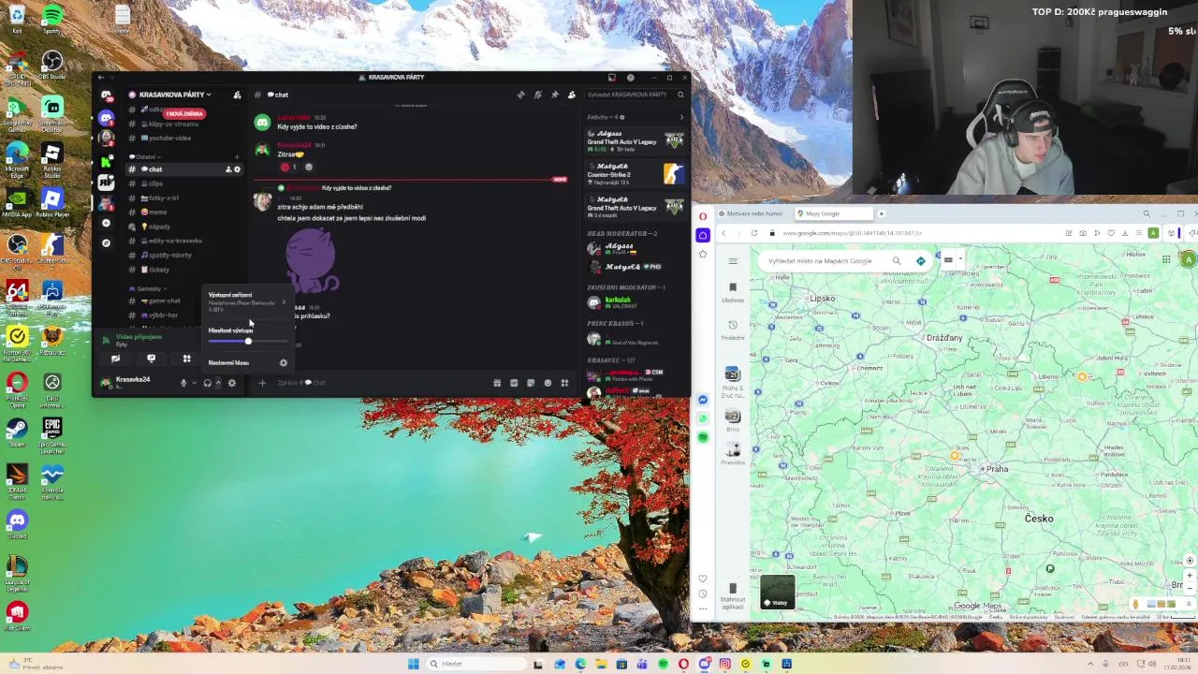Image resolution: width=1198 pixels, height=674 pixels.
Task: Adjust Hlasitost výstupu volume slider
Action: [247, 341]
